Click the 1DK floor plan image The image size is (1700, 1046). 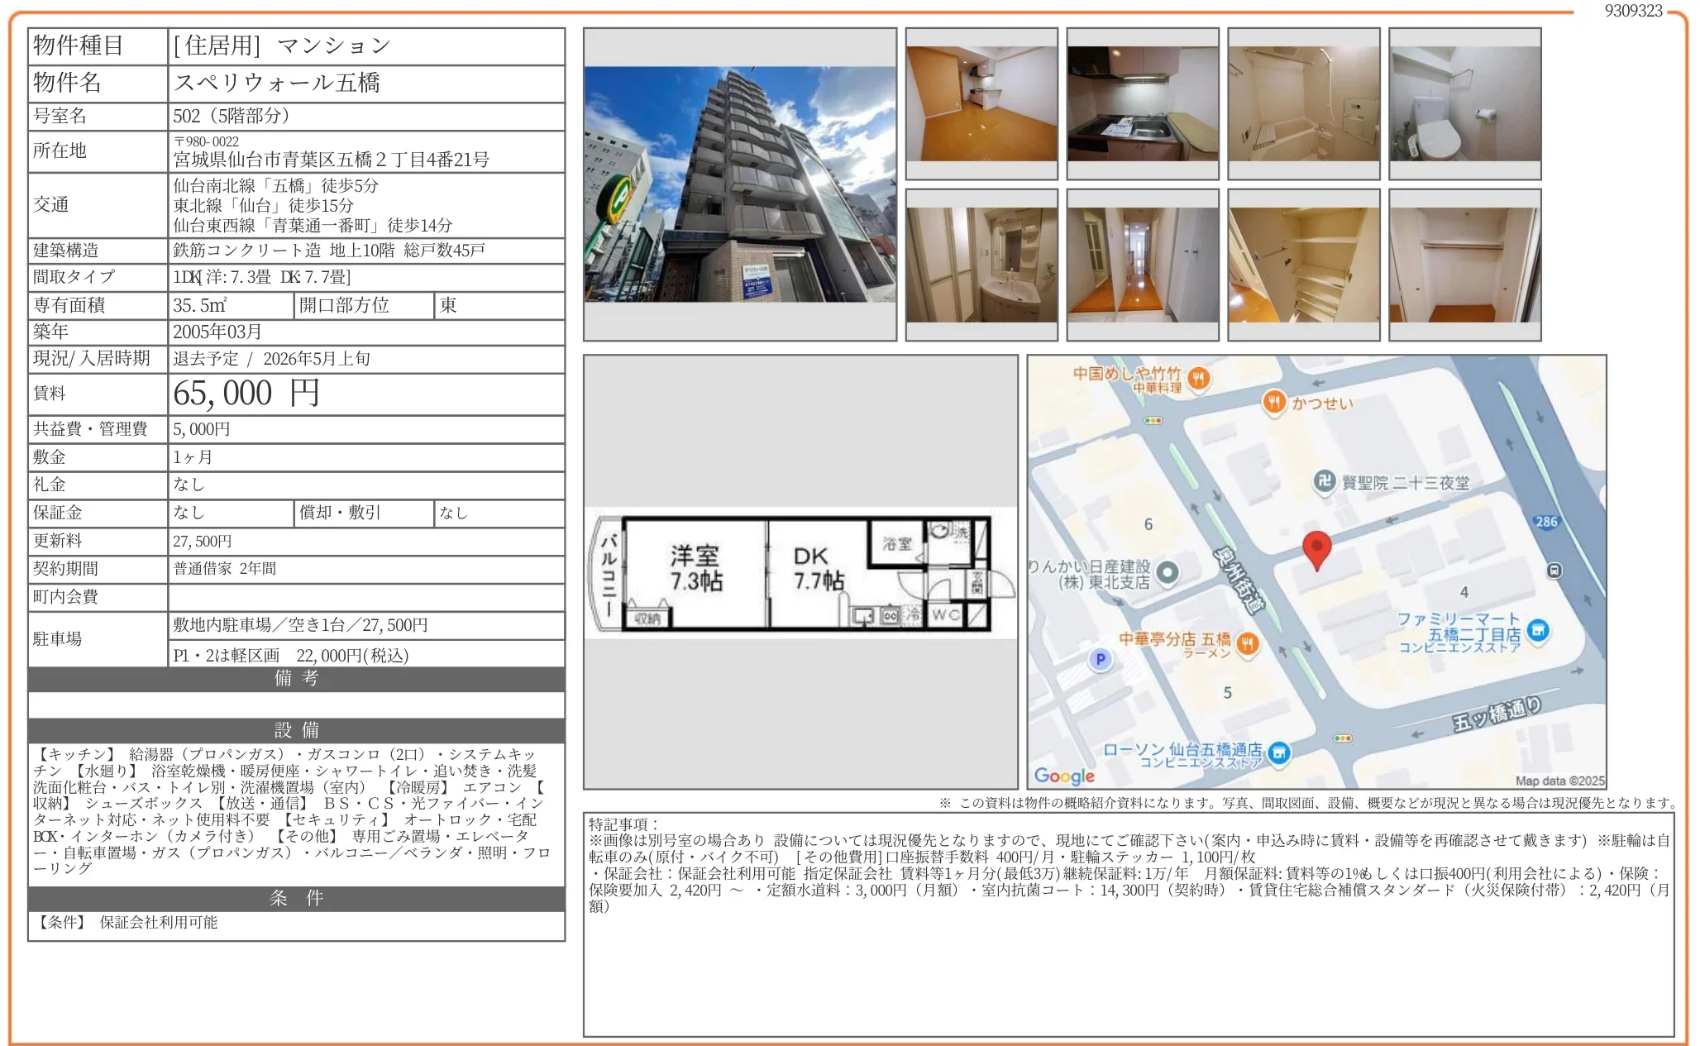click(800, 573)
